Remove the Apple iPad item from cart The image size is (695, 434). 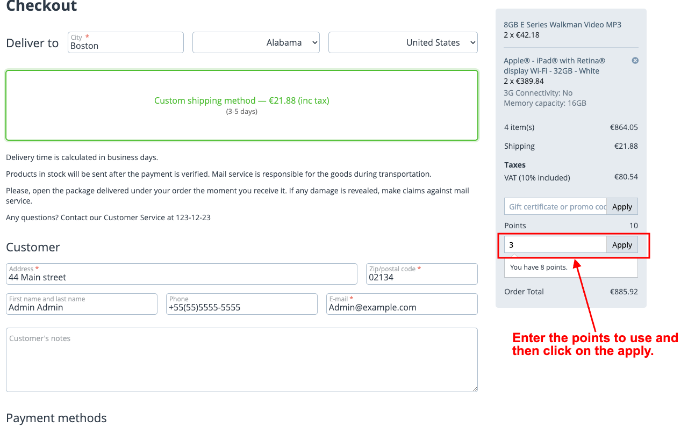[635, 61]
